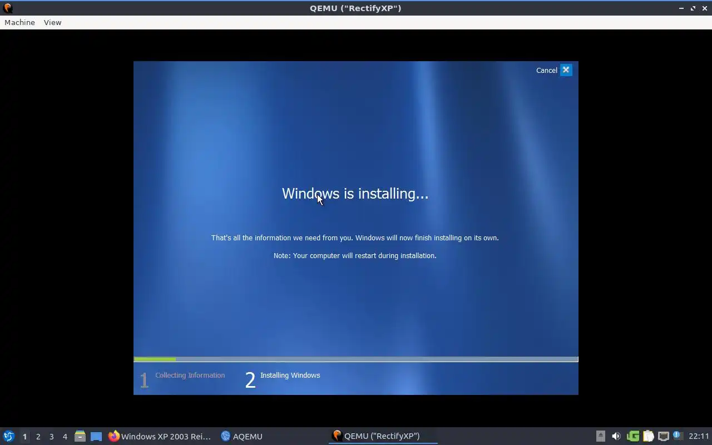Open the clipboard tray icon
712x445 pixels.
(x=648, y=436)
